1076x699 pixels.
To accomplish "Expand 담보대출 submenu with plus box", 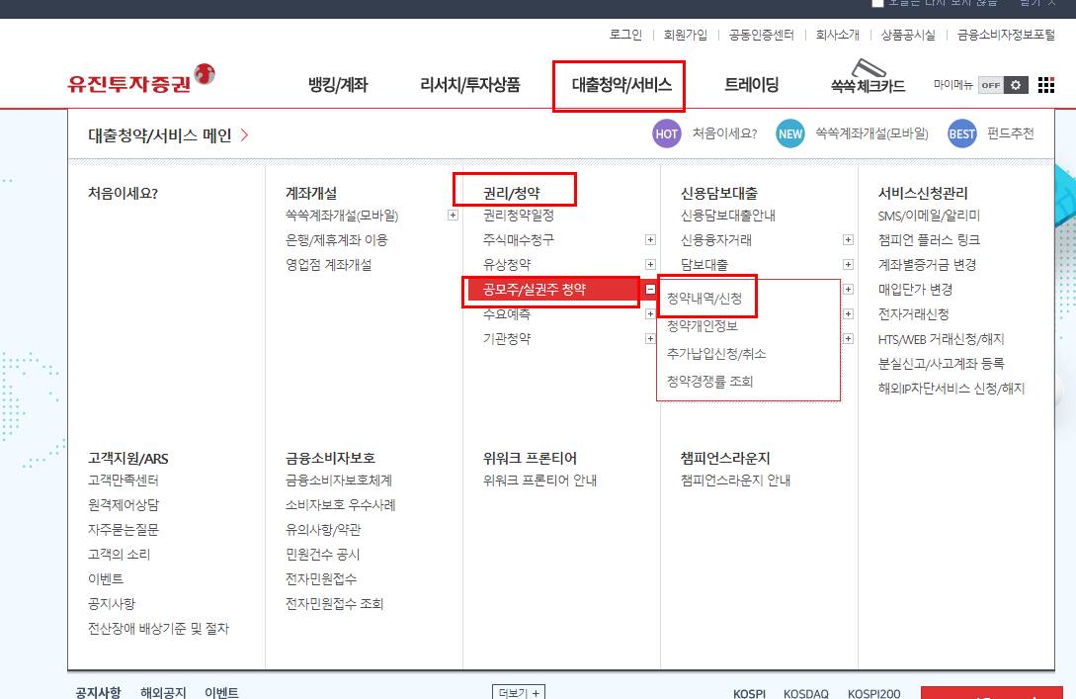I will point(848,264).
